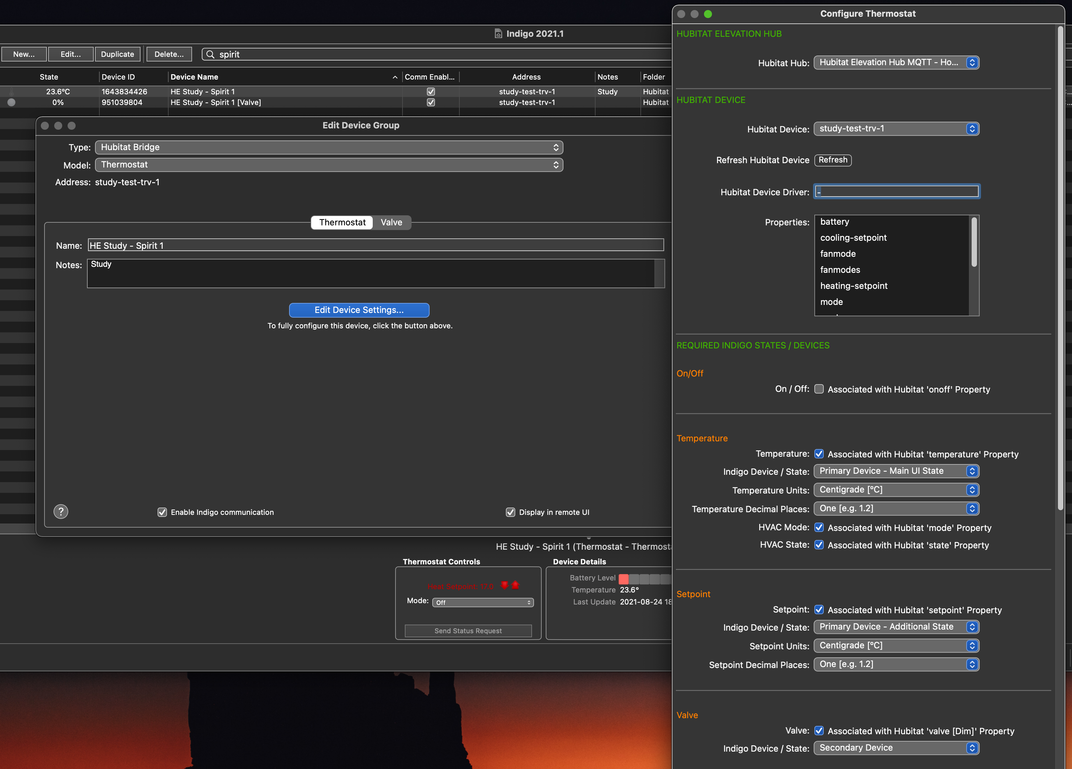
Task: Toggle Comm Enabled for Spirit 1 [Valve] row
Action: pos(431,103)
